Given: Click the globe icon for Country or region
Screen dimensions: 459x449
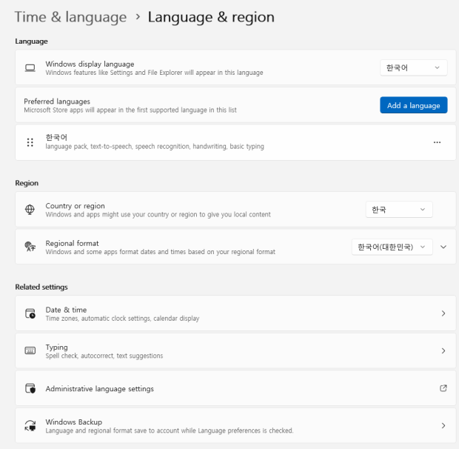Looking at the screenshot, I should (30, 210).
